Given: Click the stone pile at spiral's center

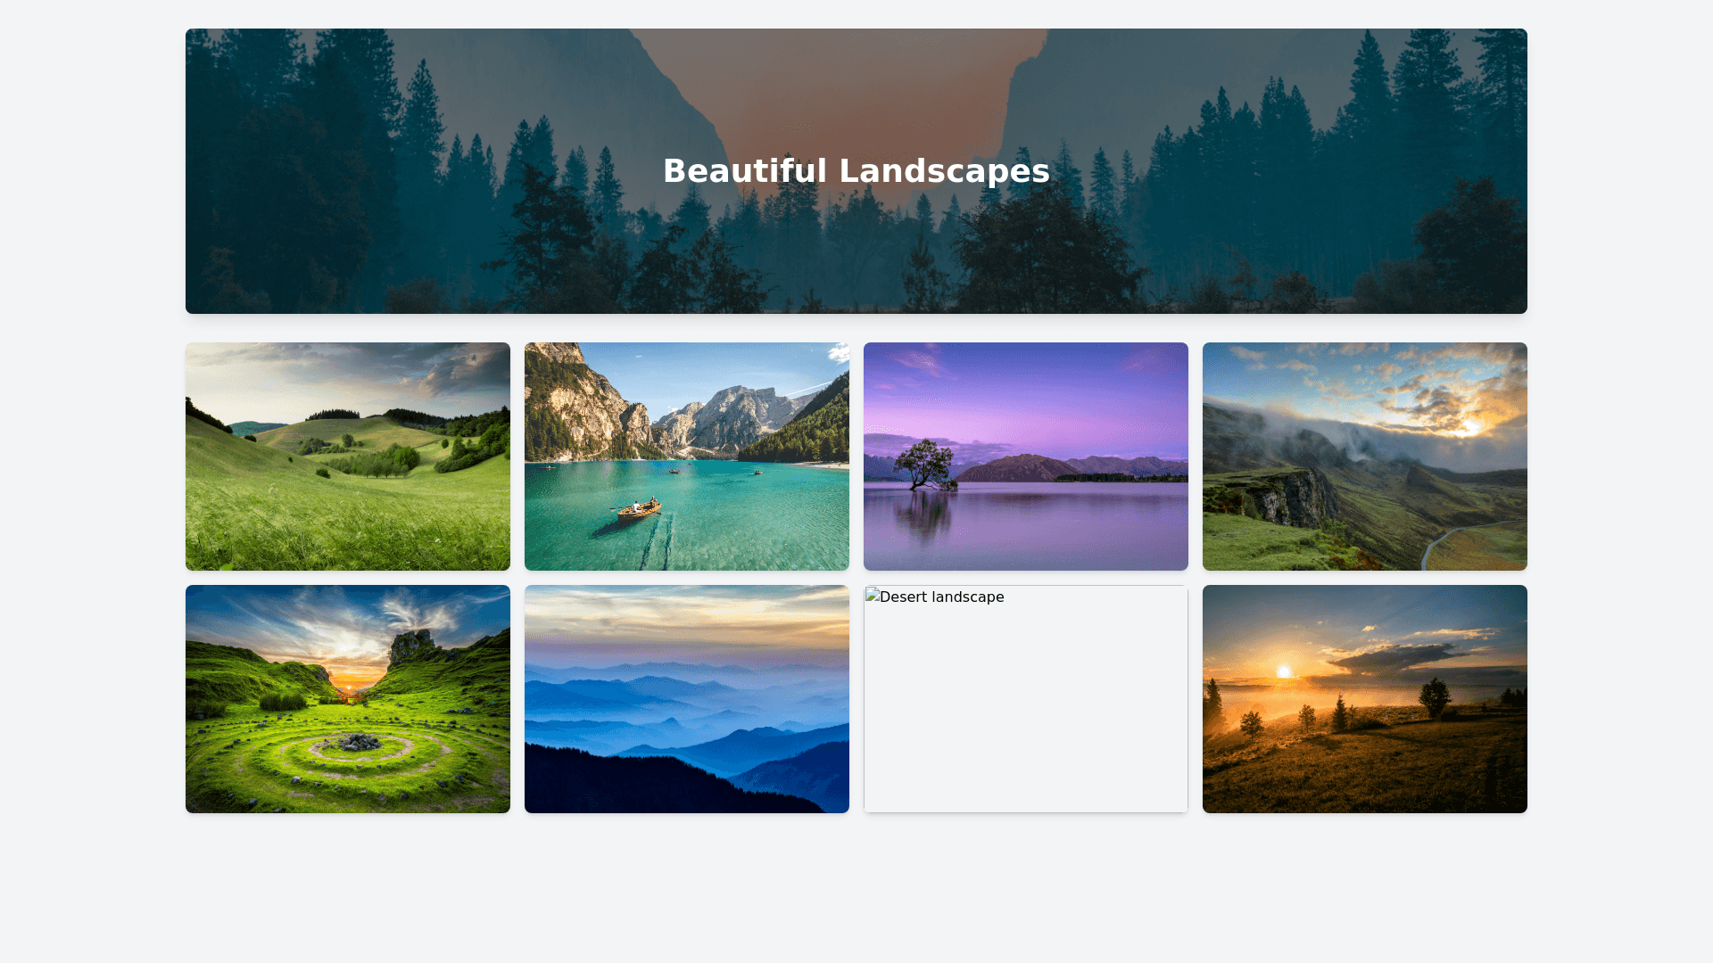Looking at the screenshot, I should tap(359, 741).
